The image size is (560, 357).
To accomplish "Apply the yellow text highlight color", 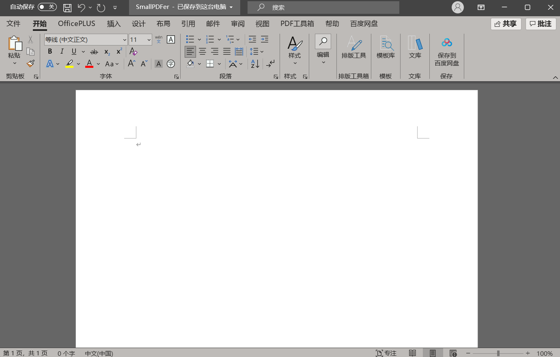I will 69,64.
